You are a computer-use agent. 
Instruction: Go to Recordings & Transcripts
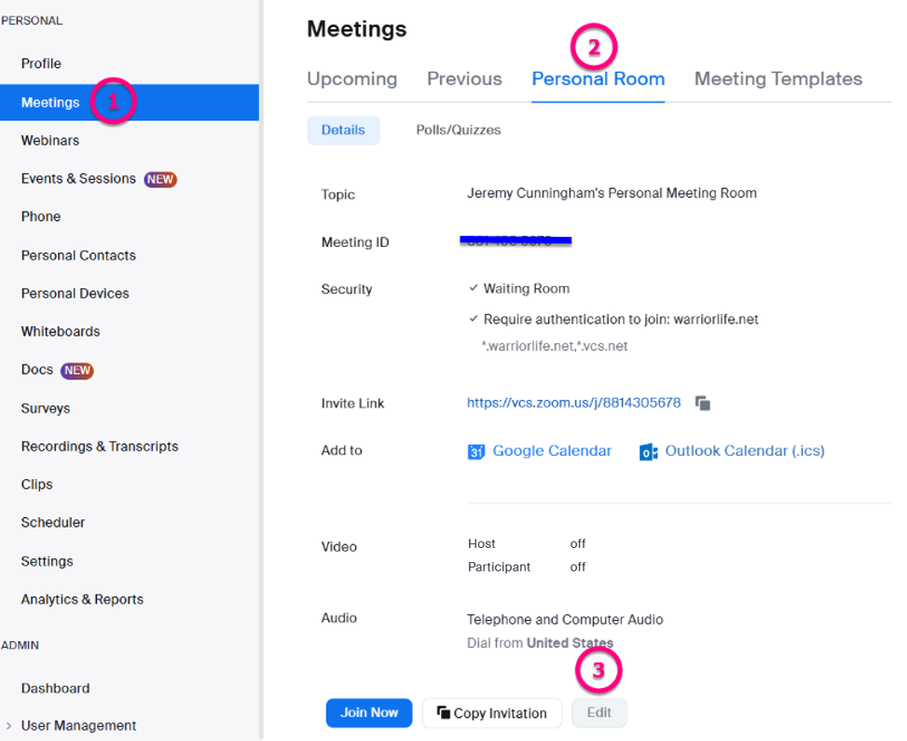point(100,446)
